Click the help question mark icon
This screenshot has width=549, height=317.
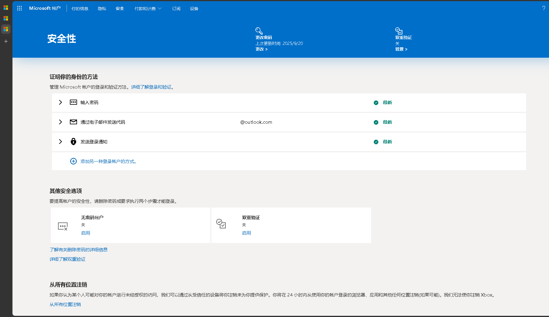544,8
